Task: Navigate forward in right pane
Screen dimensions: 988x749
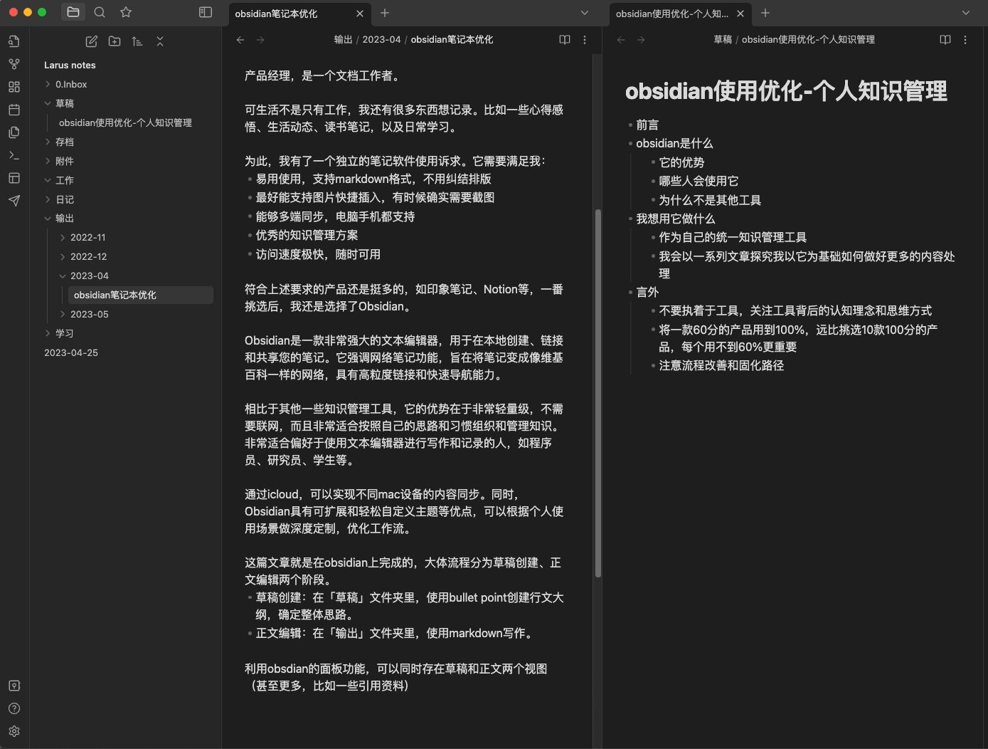Action: coord(641,40)
